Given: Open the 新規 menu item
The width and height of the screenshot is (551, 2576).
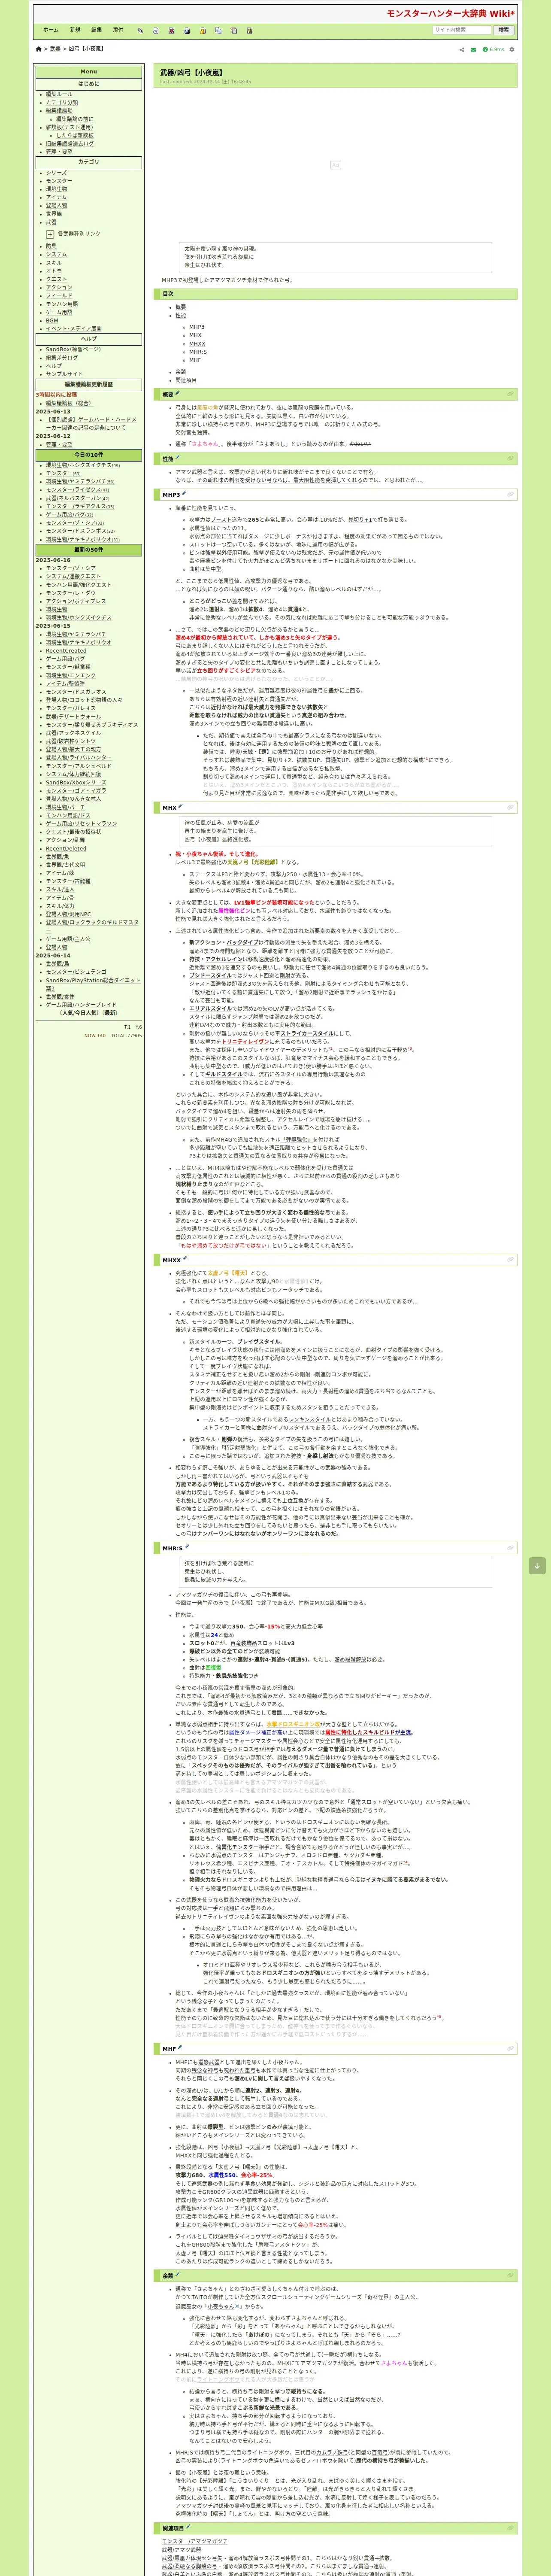Looking at the screenshot, I should coord(75,30).
